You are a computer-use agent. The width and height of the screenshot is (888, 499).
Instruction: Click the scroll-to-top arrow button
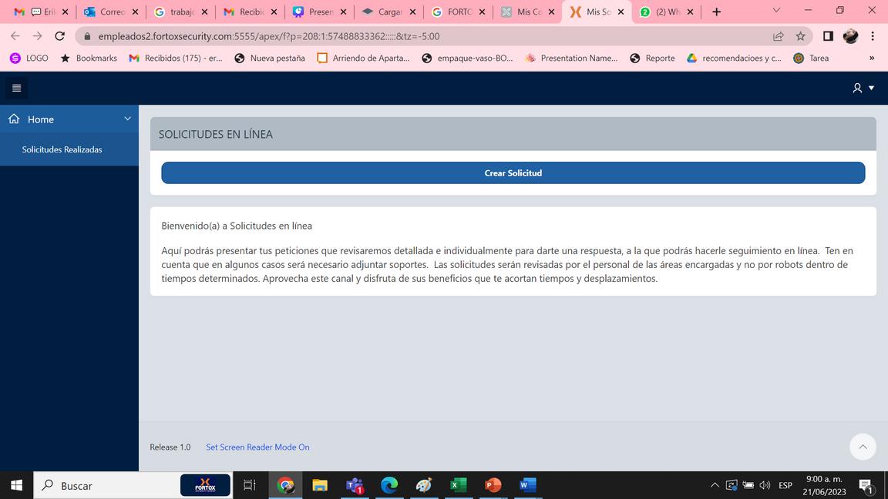point(863,447)
